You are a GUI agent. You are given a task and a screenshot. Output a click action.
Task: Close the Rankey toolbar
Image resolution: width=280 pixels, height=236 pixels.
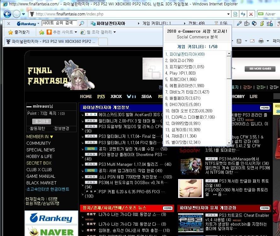point(9,24)
